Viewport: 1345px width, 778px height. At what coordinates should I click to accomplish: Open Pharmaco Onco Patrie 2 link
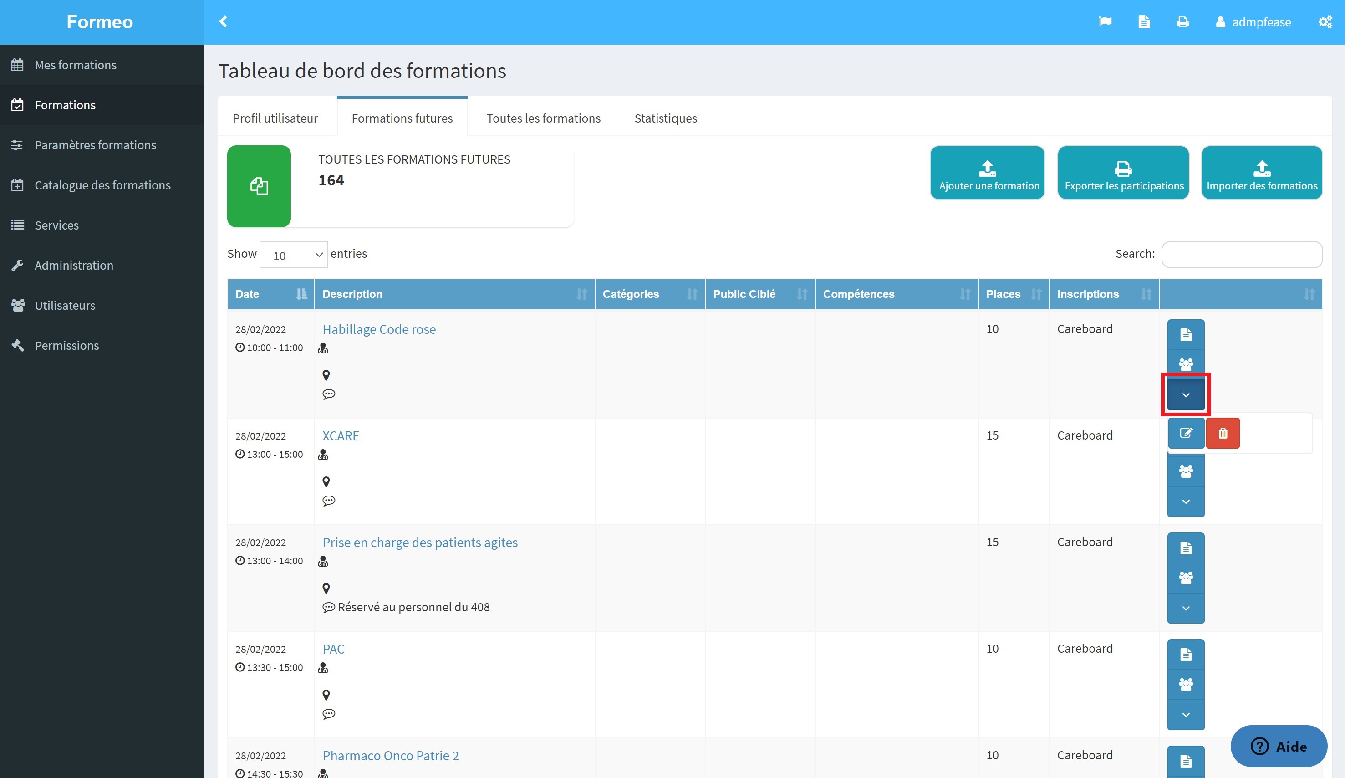coord(390,755)
